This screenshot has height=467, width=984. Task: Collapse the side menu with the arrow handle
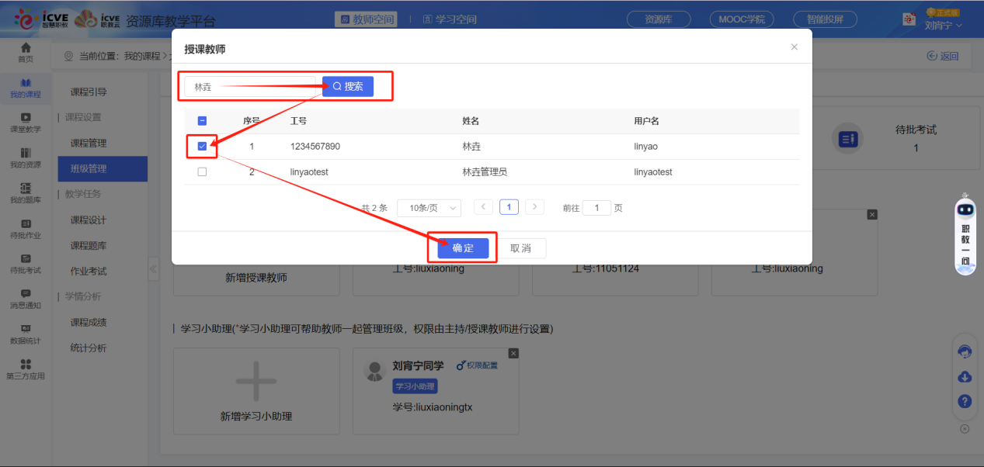(153, 268)
